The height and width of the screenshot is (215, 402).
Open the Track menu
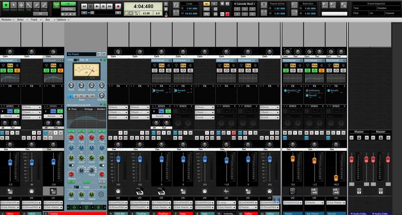coord(35,20)
